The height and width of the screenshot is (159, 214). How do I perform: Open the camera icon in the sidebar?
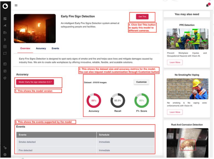point(5,26)
